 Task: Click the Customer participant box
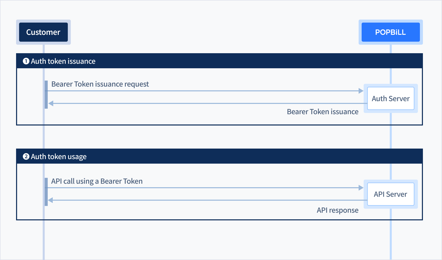click(x=43, y=32)
